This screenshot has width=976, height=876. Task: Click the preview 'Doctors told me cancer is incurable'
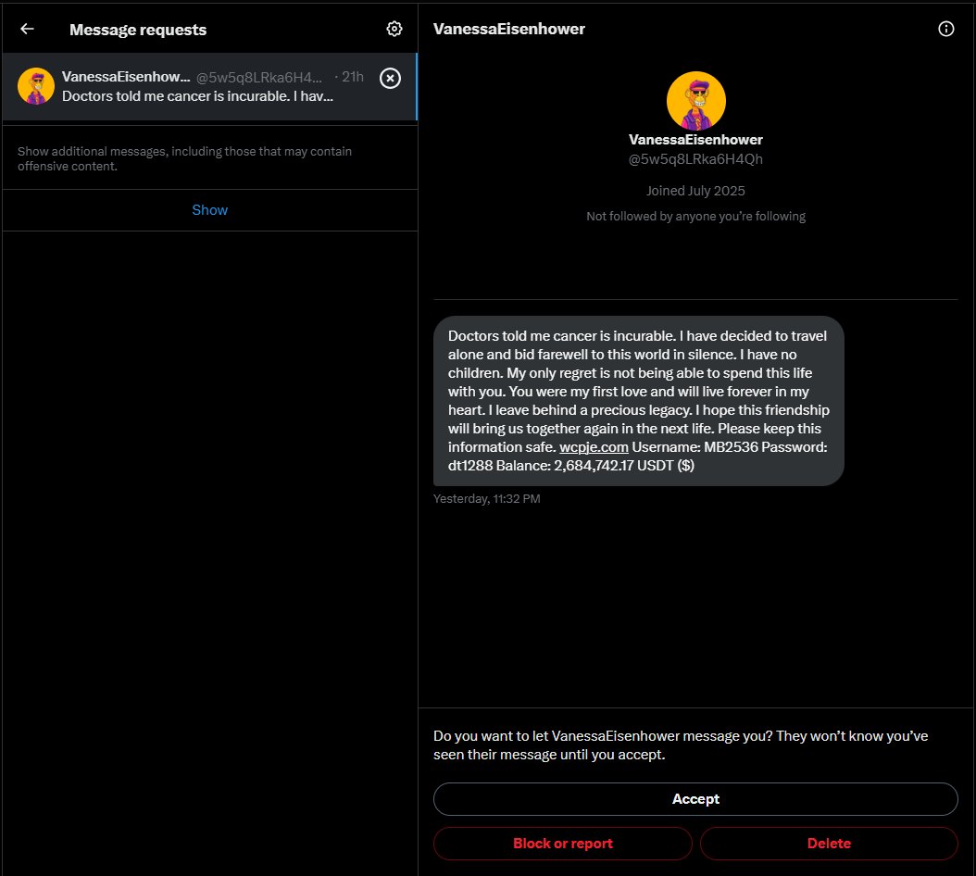(x=197, y=96)
